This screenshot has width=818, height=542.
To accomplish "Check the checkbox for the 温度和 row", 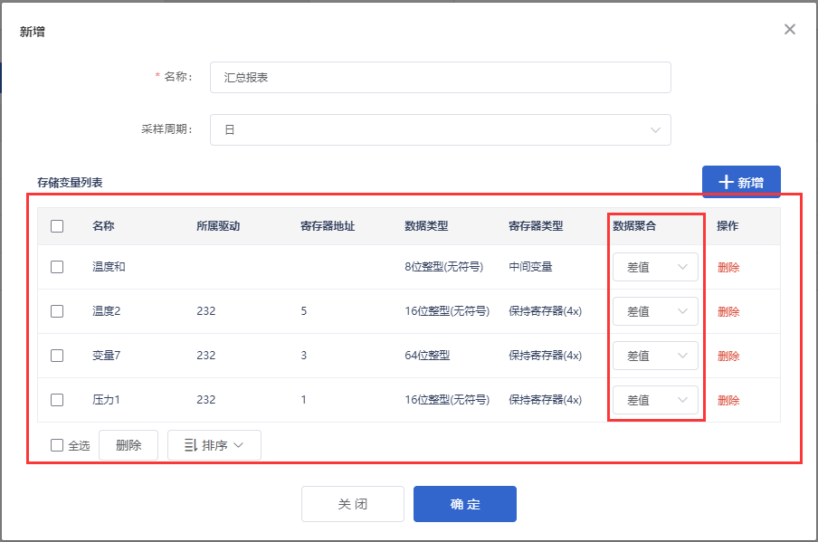I will pos(57,267).
